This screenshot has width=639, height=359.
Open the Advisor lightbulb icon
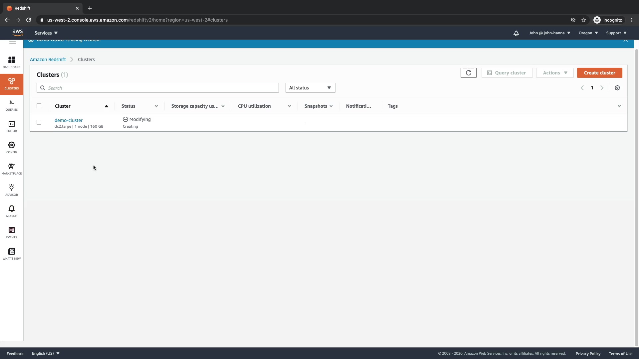click(x=12, y=190)
